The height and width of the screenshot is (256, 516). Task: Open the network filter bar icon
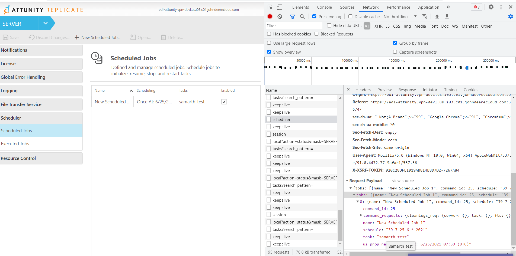tap(293, 17)
